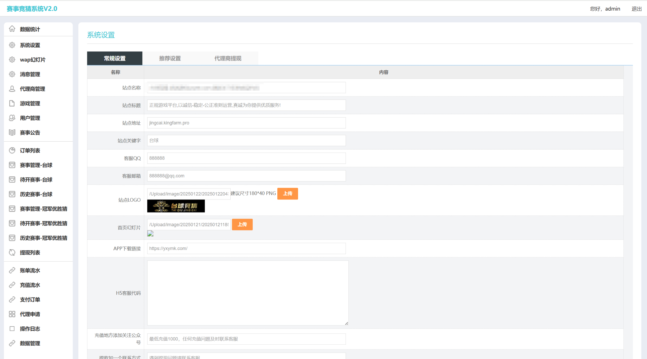Screen dimensions: 647x359
Task: Click the document icon beside 游戏管理
Action: [x=12, y=104]
